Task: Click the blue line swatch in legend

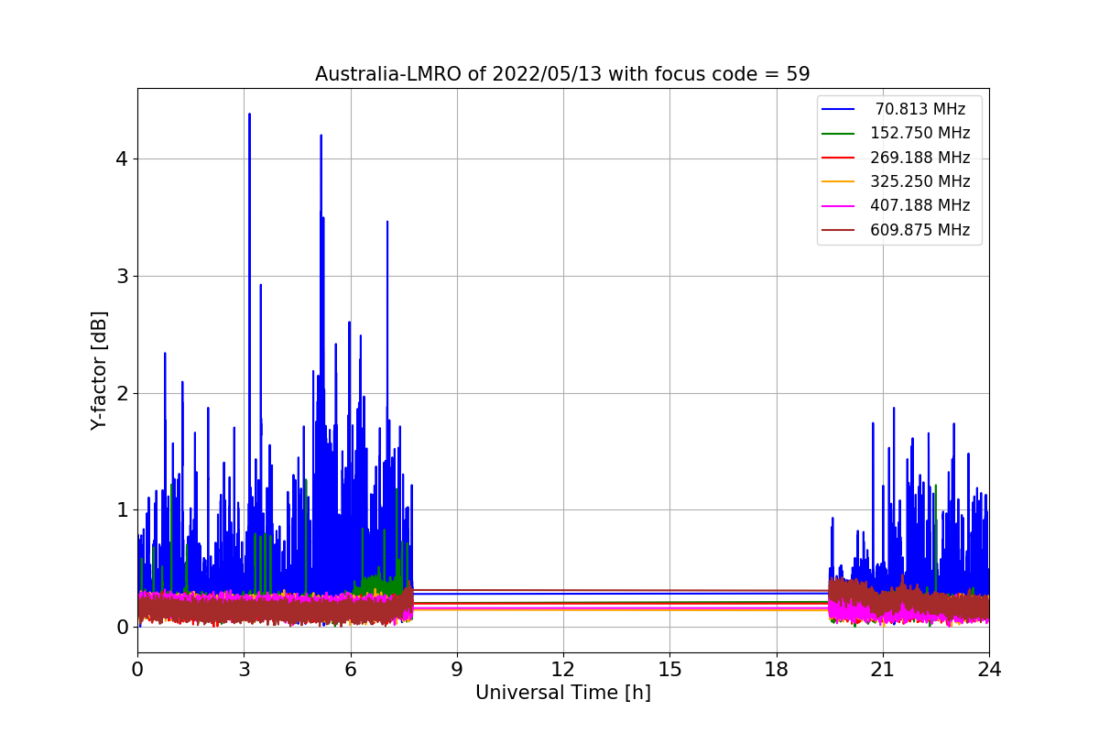Action: click(x=839, y=109)
